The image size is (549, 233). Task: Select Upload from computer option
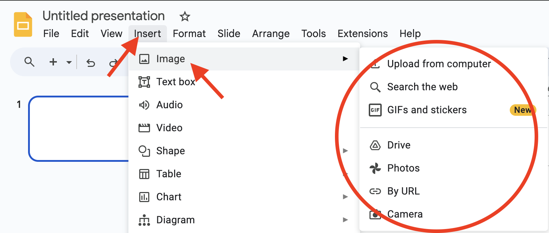(439, 64)
